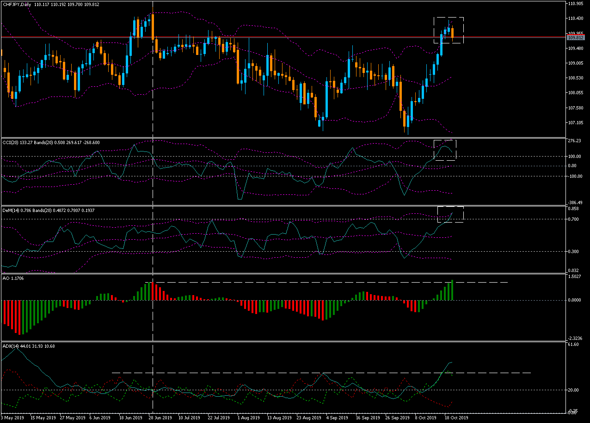590x423 pixels.
Task: Click the CHFJPY,Daily chart title label
Action: (16, 4)
